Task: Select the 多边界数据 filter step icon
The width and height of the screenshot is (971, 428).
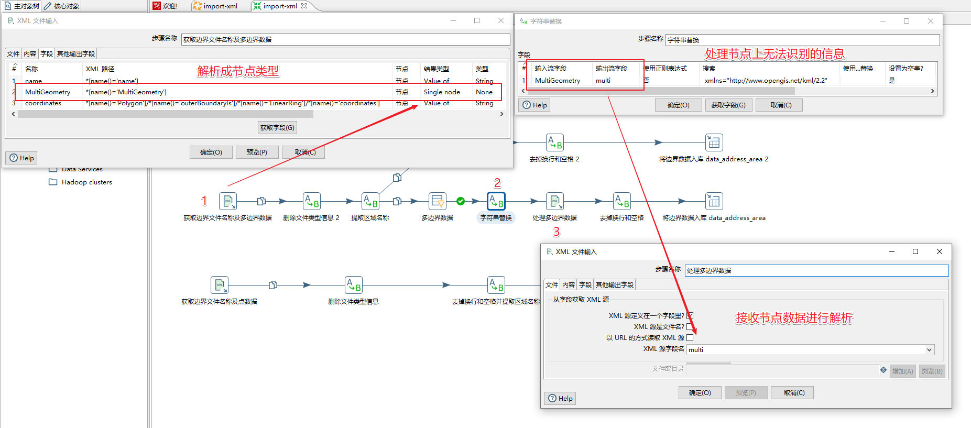Action: click(438, 201)
